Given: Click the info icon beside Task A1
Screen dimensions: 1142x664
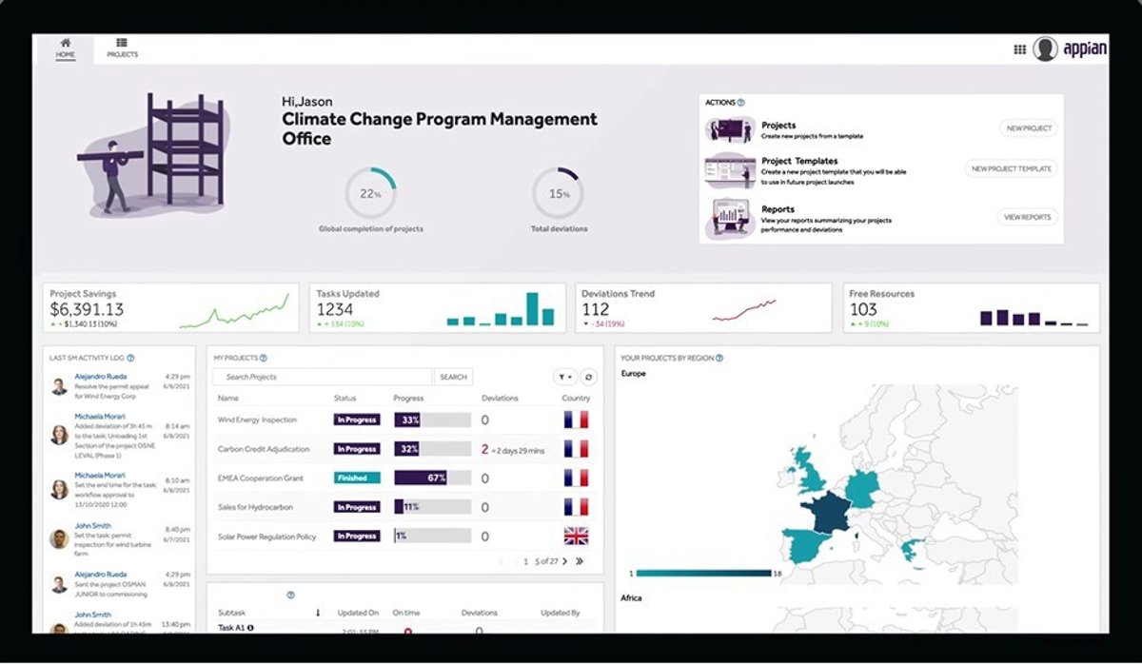Looking at the screenshot, I should 250,628.
